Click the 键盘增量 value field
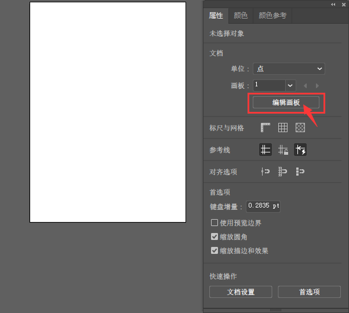The width and height of the screenshot is (349, 313). point(263,206)
